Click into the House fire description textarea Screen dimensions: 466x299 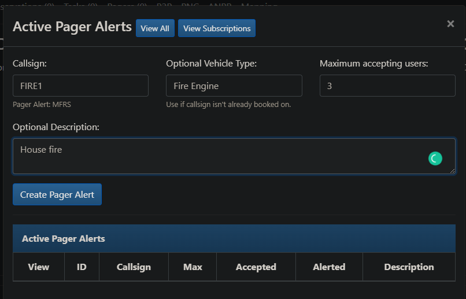220,156
